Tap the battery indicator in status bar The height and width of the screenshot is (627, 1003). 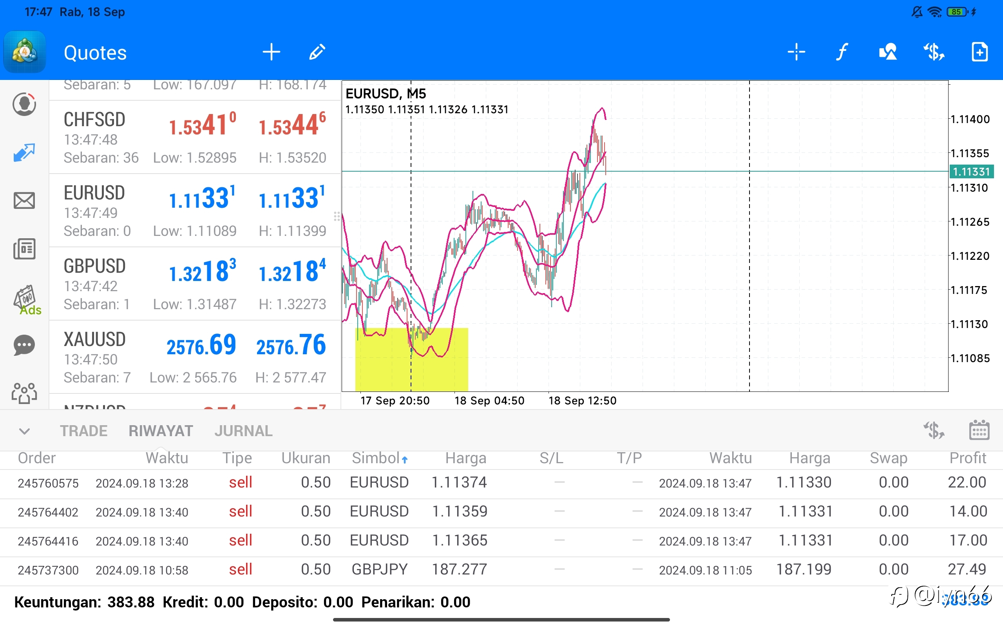coord(958,12)
